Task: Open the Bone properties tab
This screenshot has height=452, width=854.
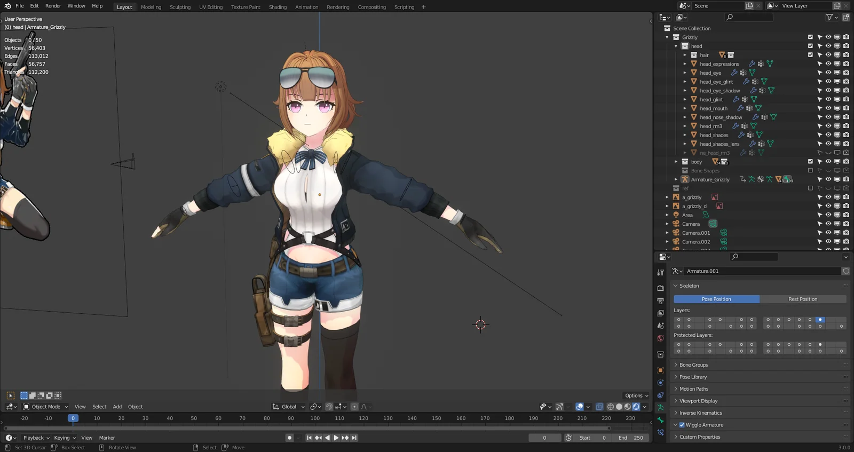Action: [x=660, y=421]
